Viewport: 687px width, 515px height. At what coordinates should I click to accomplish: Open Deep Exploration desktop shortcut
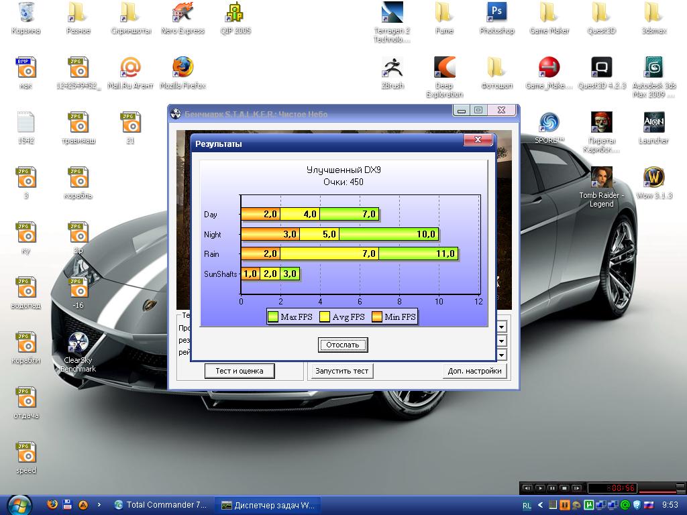(444, 68)
